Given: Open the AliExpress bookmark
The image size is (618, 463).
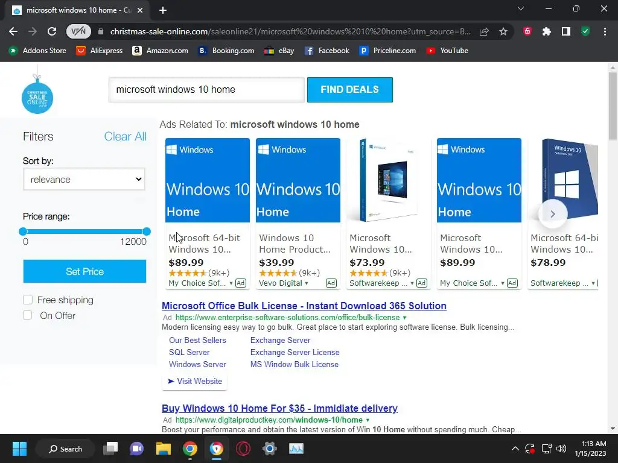Looking at the screenshot, I should (100, 51).
